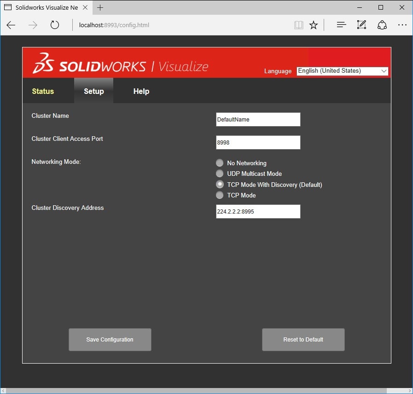The height and width of the screenshot is (394, 413).
Task: Choose UDP Multicast Mode option
Action: pos(220,174)
